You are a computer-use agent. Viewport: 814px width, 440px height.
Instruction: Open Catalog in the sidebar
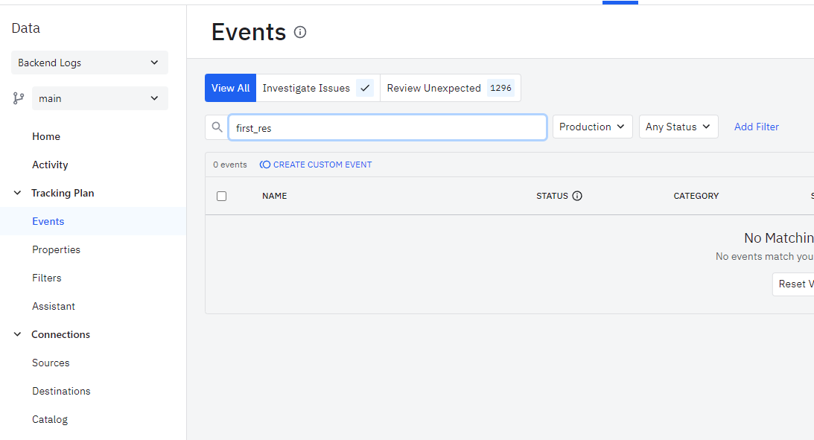click(50, 419)
